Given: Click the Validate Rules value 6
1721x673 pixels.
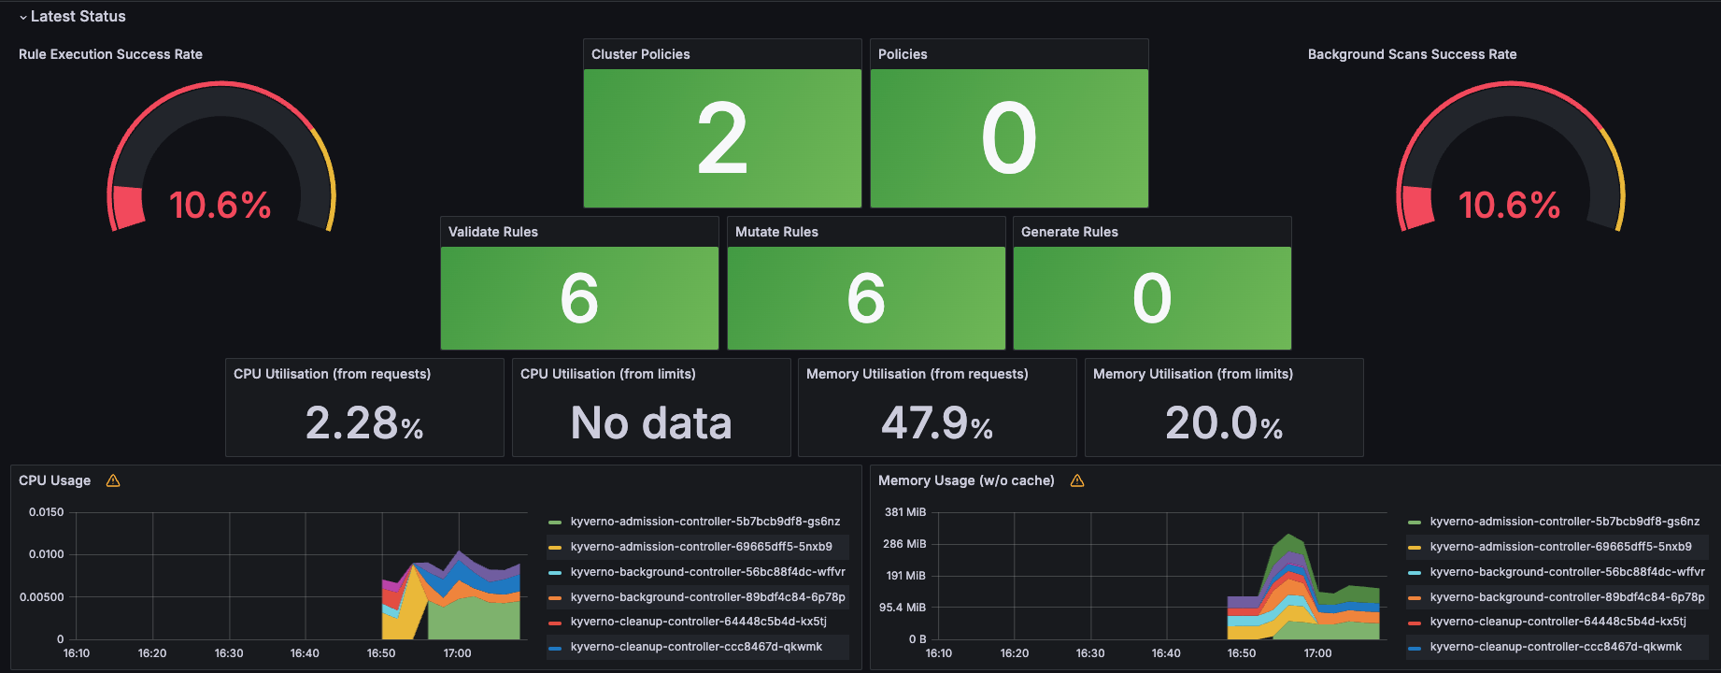Looking at the screenshot, I should pos(579,299).
